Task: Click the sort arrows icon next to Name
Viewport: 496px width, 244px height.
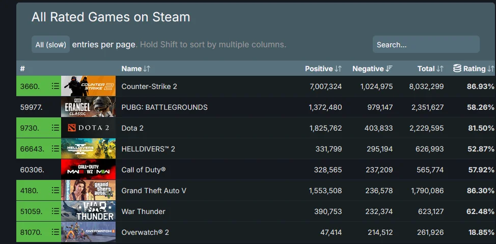Action: pyautogui.click(x=147, y=69)
